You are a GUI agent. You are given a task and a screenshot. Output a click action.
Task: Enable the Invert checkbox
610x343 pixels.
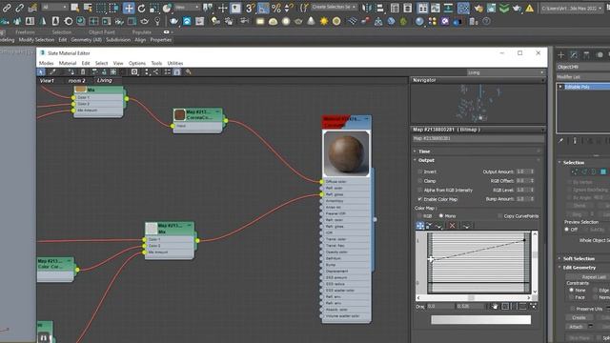click(x=419, y=171)
